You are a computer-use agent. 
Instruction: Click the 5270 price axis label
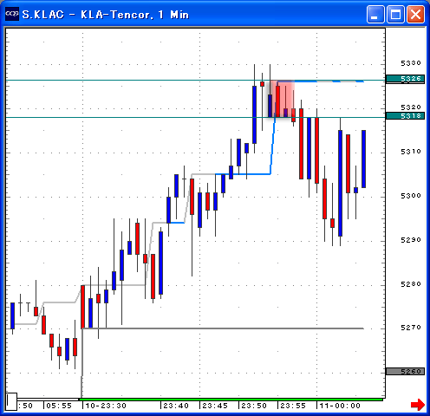coord(411,328)
